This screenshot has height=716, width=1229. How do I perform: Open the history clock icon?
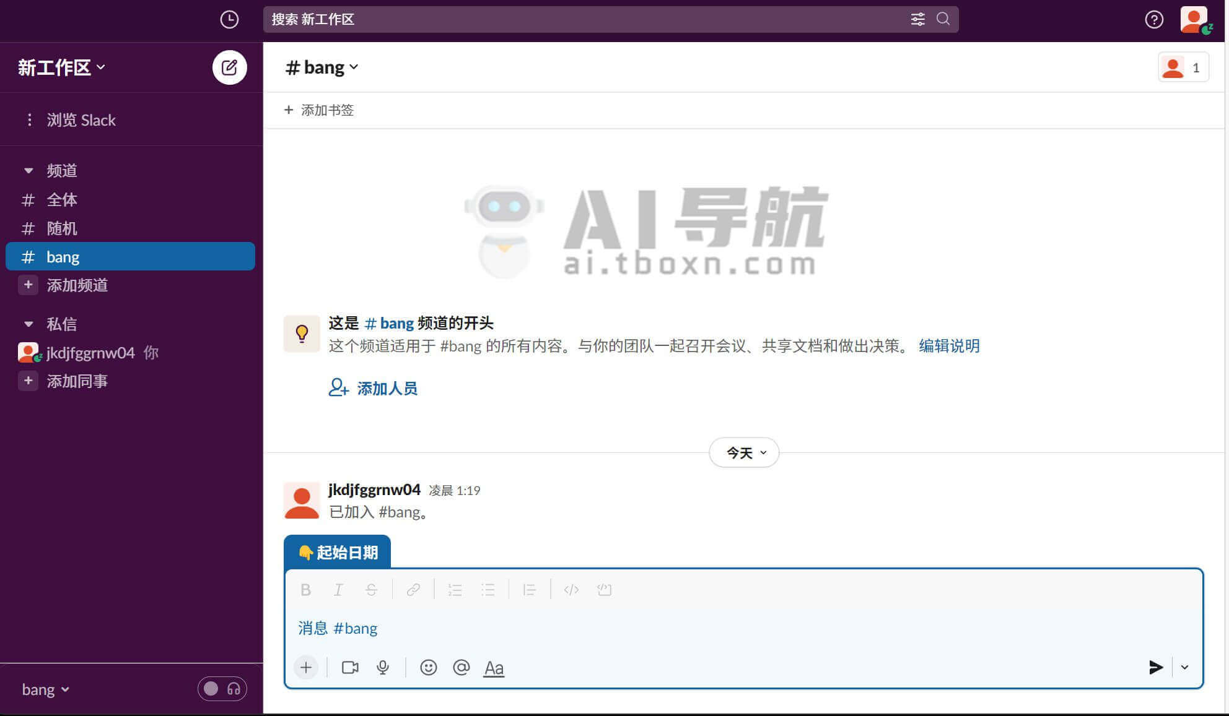point(229,19)
